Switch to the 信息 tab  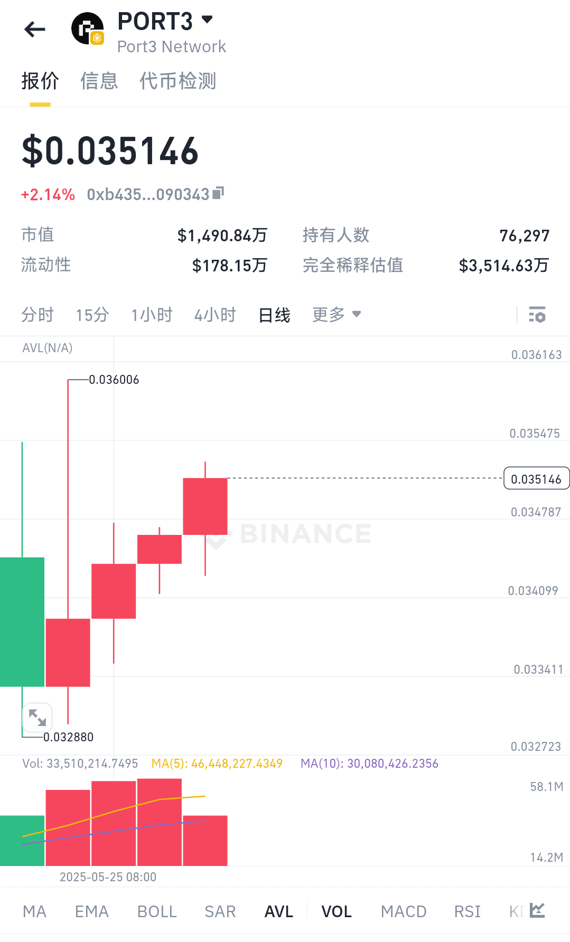pos(99,81)
